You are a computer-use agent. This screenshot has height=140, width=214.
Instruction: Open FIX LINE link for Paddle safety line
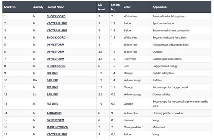(52, 73)
